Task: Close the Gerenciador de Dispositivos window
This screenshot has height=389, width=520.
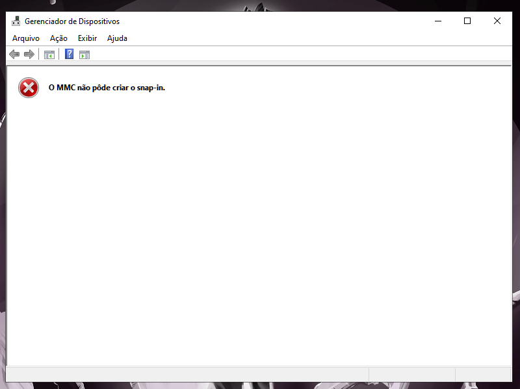Action: tap(497, 21)
